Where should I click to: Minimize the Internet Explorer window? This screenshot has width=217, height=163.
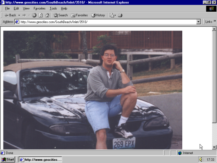205,2
